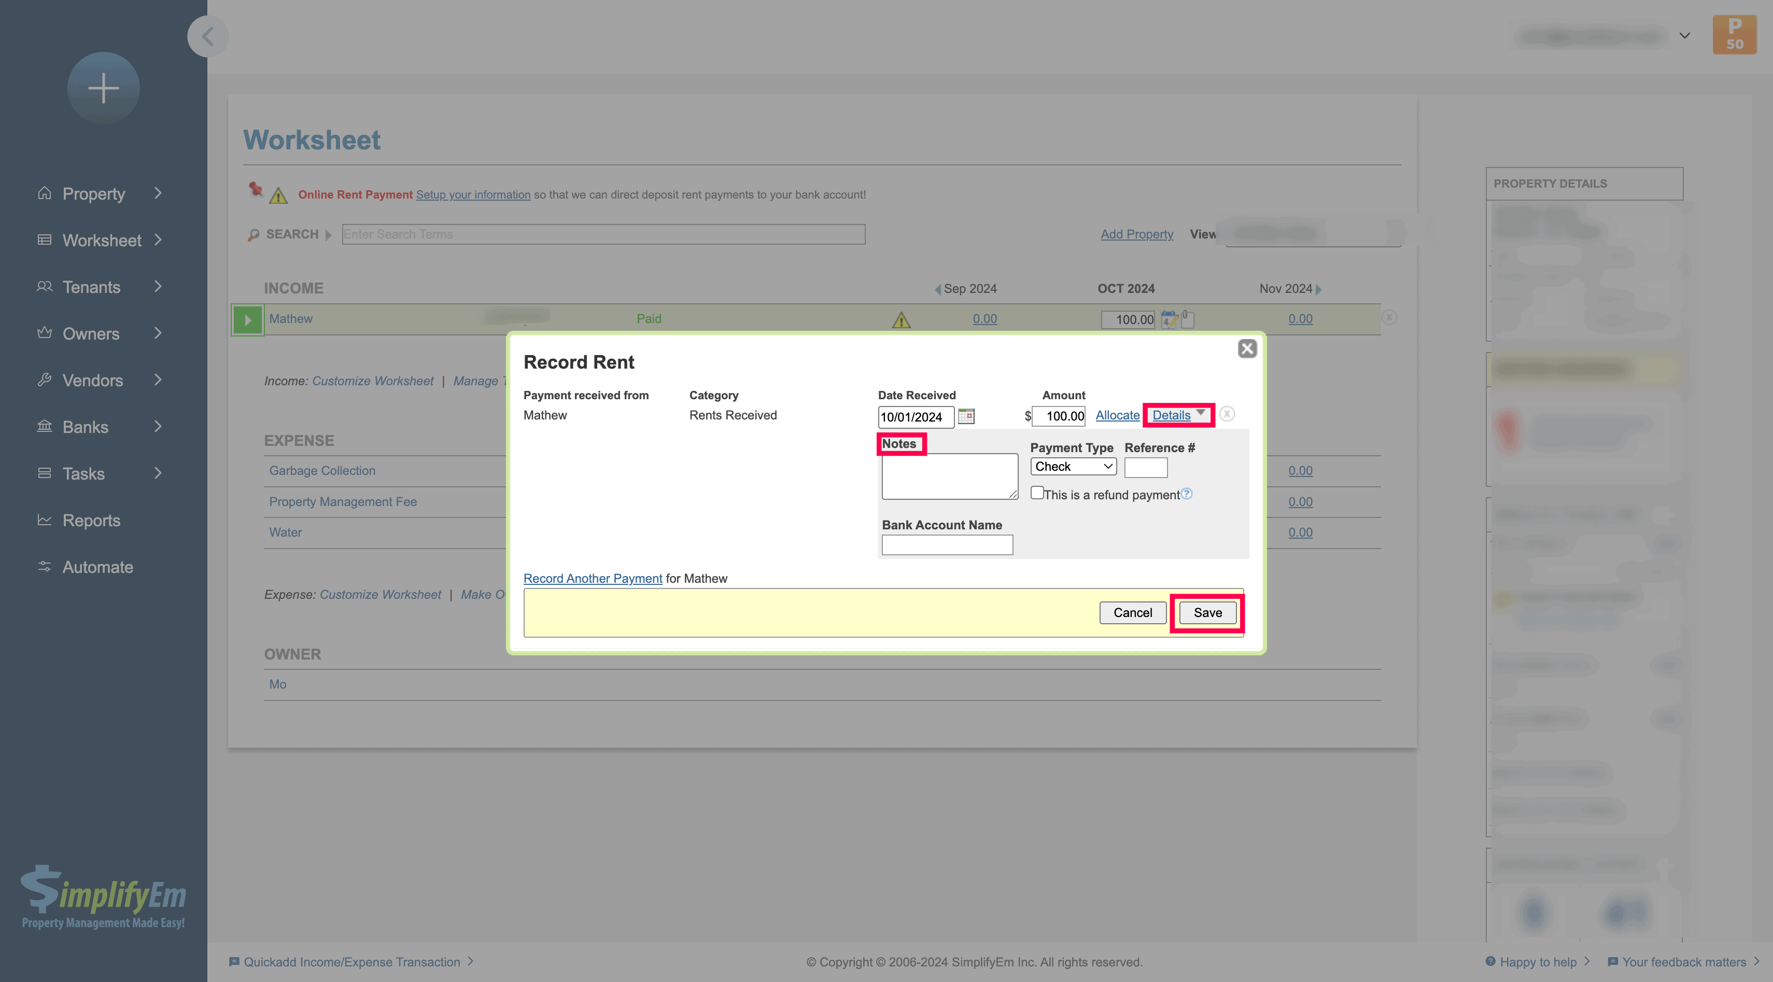Click the round remove icon beside Details

click(x=1227, y=414)
